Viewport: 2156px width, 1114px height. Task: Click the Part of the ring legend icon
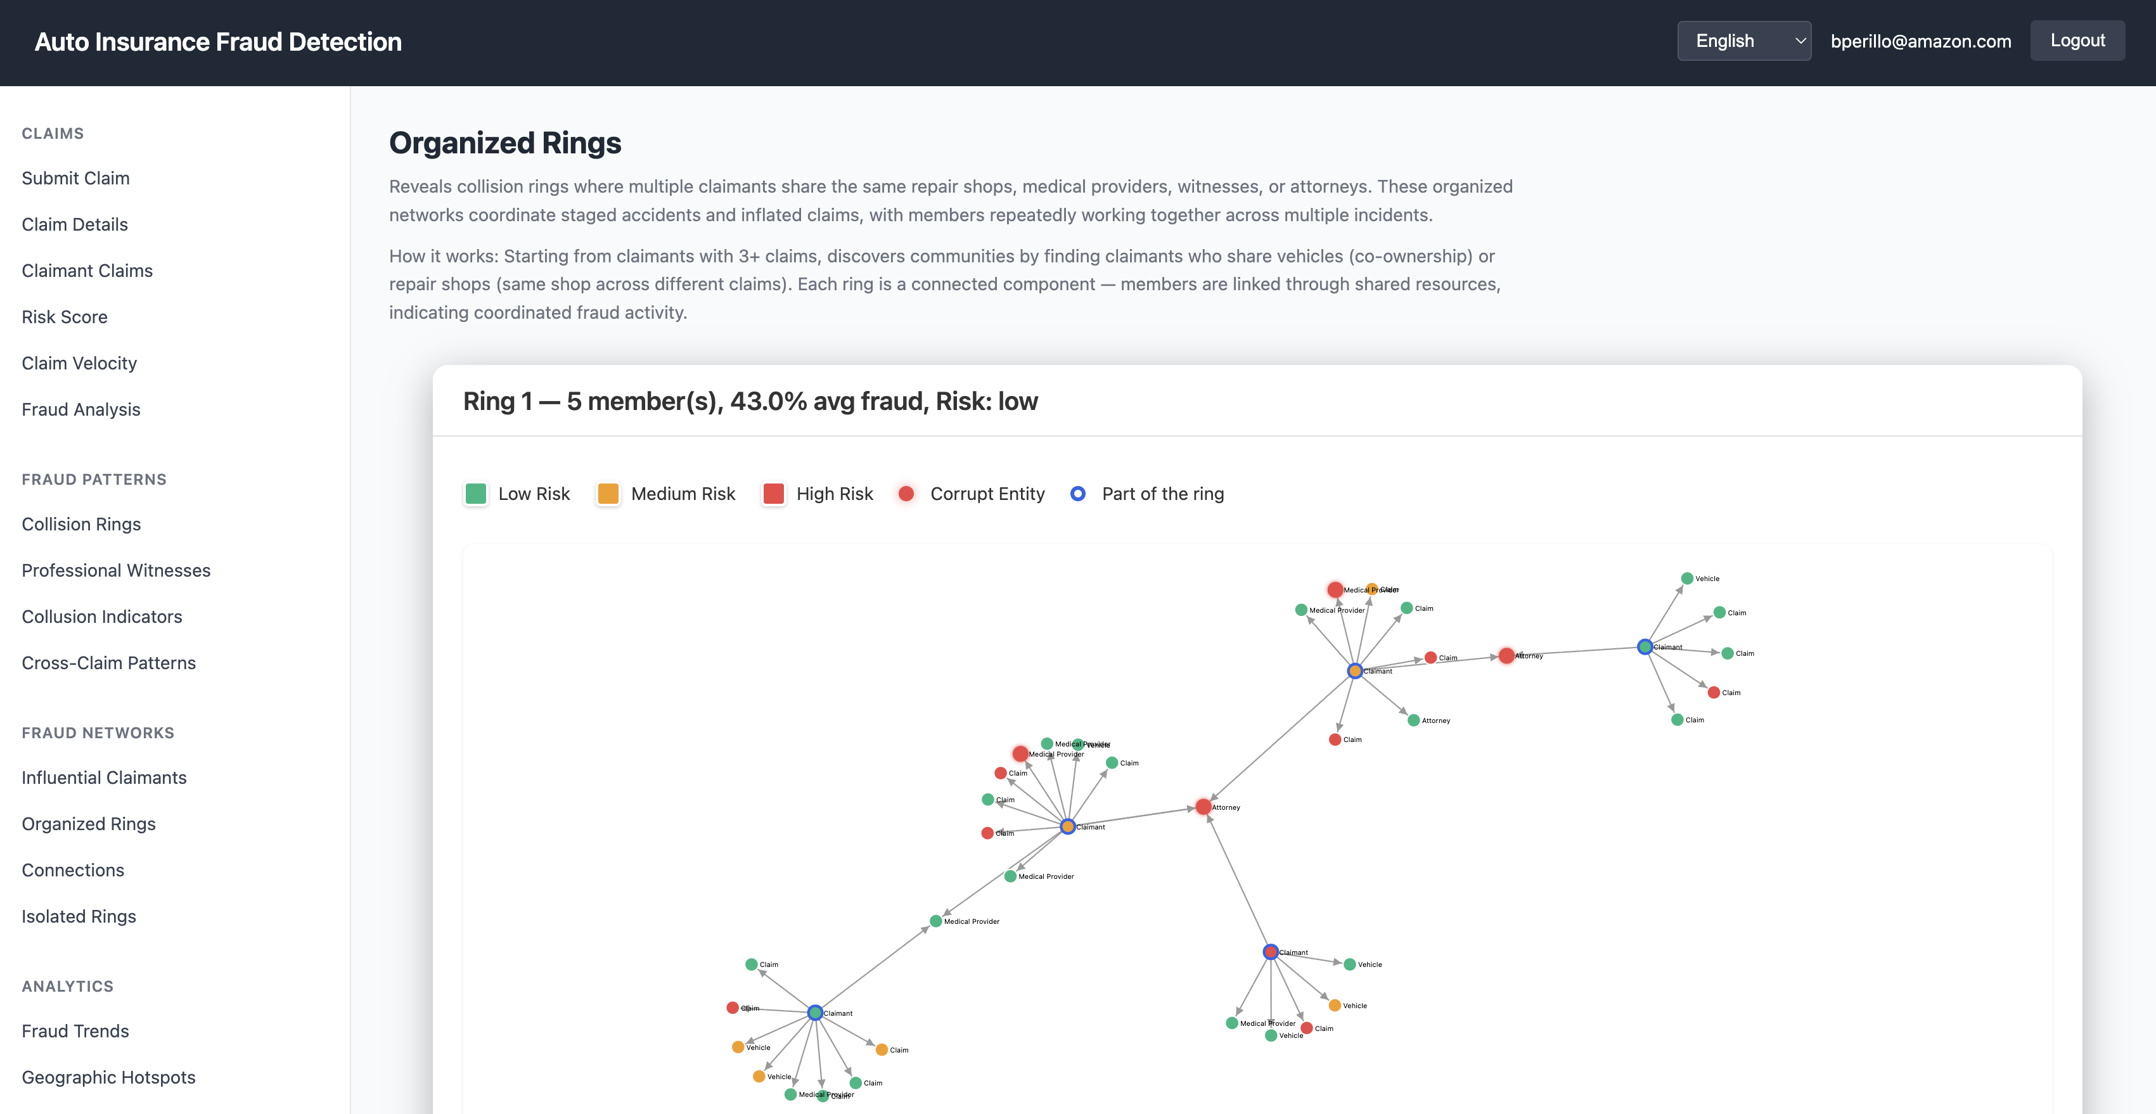[1078, 494]
